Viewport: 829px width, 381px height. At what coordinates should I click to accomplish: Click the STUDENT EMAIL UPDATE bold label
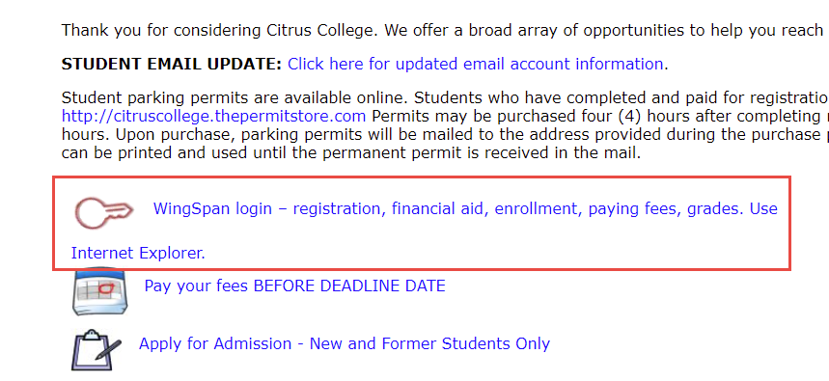(x=172, y=64)
